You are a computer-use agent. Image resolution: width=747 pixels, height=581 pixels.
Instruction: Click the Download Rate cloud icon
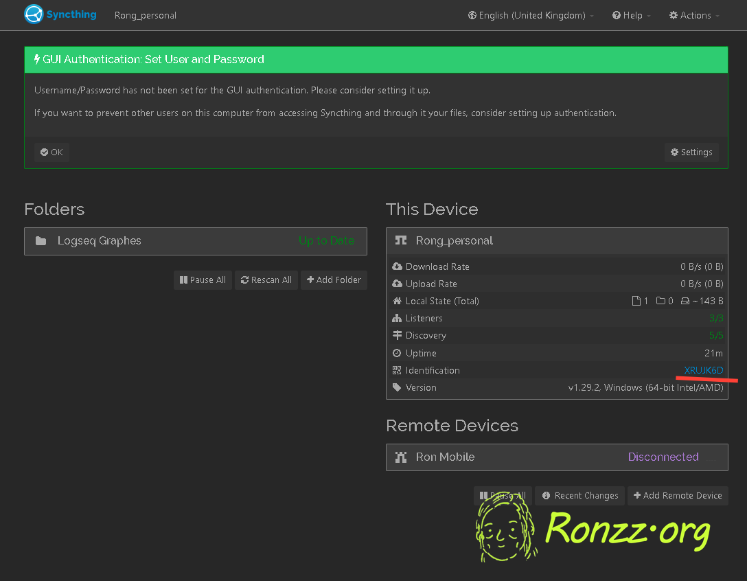pos(397,266)
